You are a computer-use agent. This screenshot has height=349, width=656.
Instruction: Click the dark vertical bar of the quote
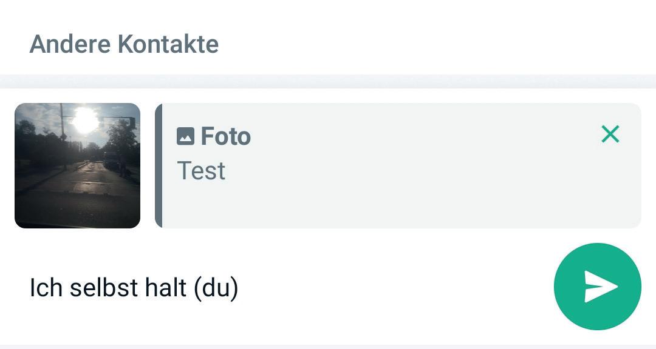159,165
